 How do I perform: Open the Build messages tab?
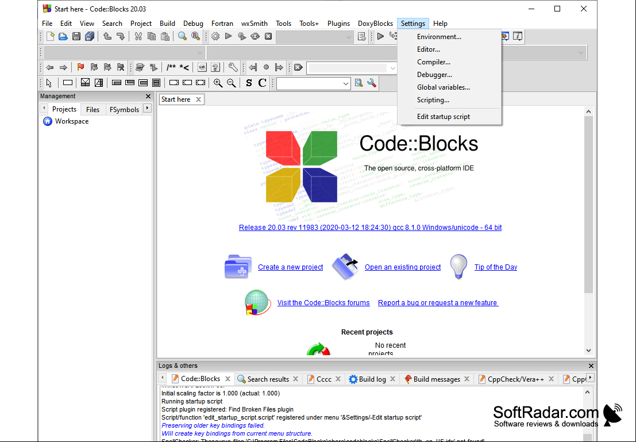pyautogui.click(x=437, y=379)
